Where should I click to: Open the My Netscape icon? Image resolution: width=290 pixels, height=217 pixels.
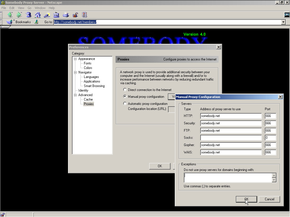(x=56, y=15)
